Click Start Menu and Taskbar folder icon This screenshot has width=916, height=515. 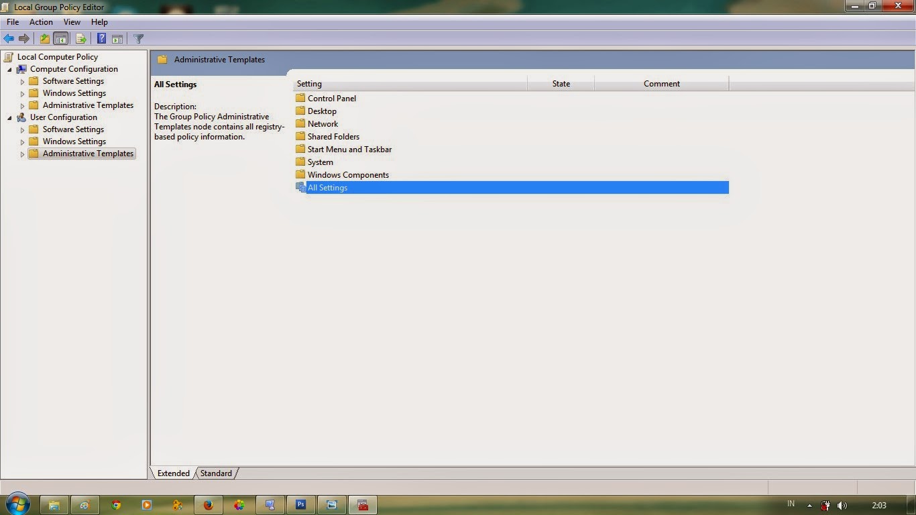(x=300, y=149)
